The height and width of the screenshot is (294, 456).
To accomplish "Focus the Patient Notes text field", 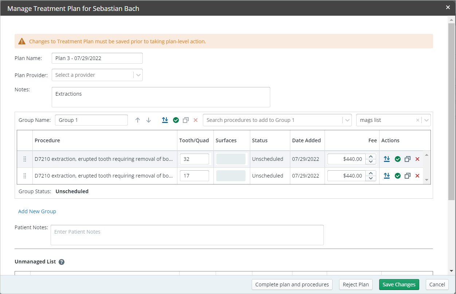I will coord(187,235).
